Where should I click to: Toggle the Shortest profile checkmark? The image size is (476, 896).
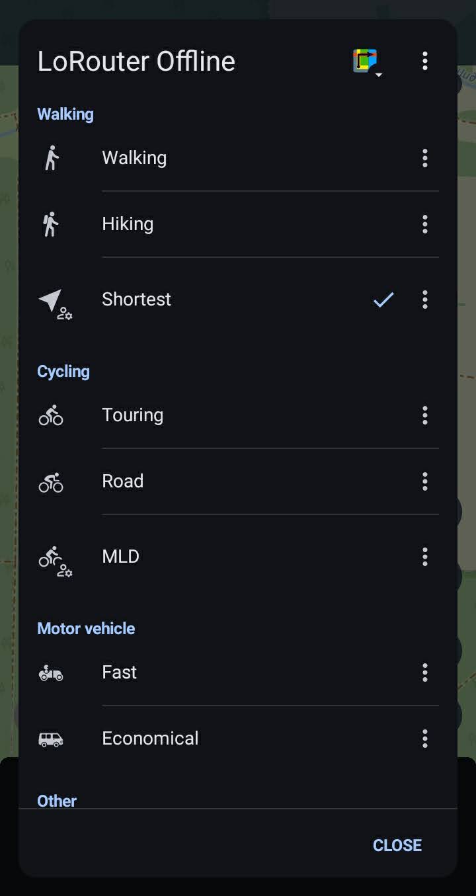pyautogui.click(x=383, y=300)
